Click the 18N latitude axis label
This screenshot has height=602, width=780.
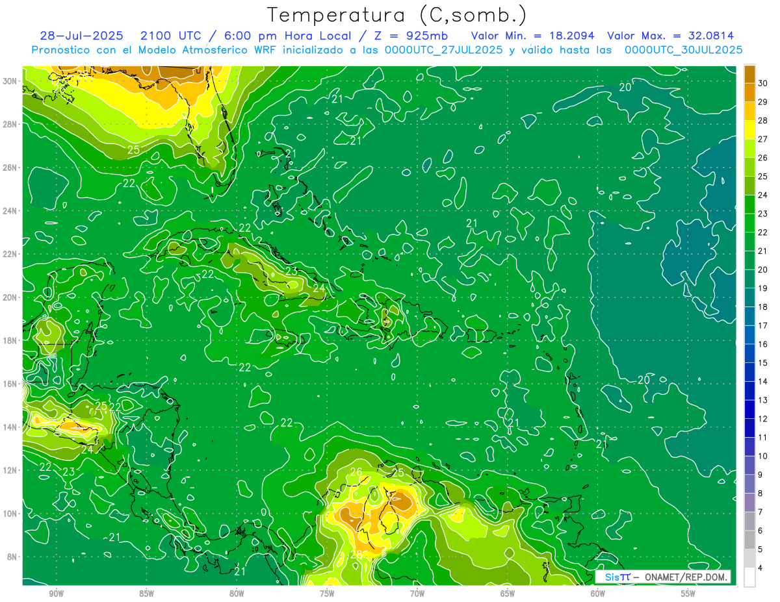10,340
